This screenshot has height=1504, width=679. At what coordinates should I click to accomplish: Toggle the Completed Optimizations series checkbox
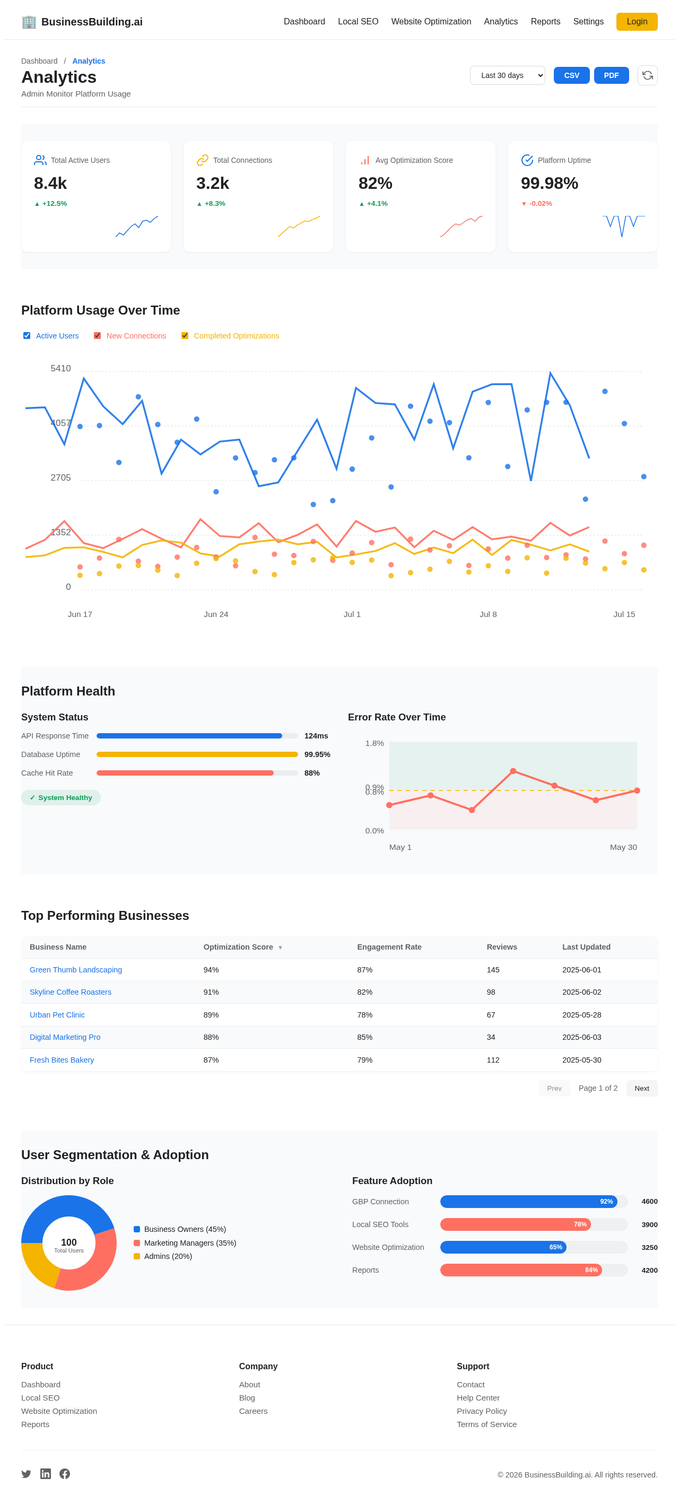pos(185,336)
